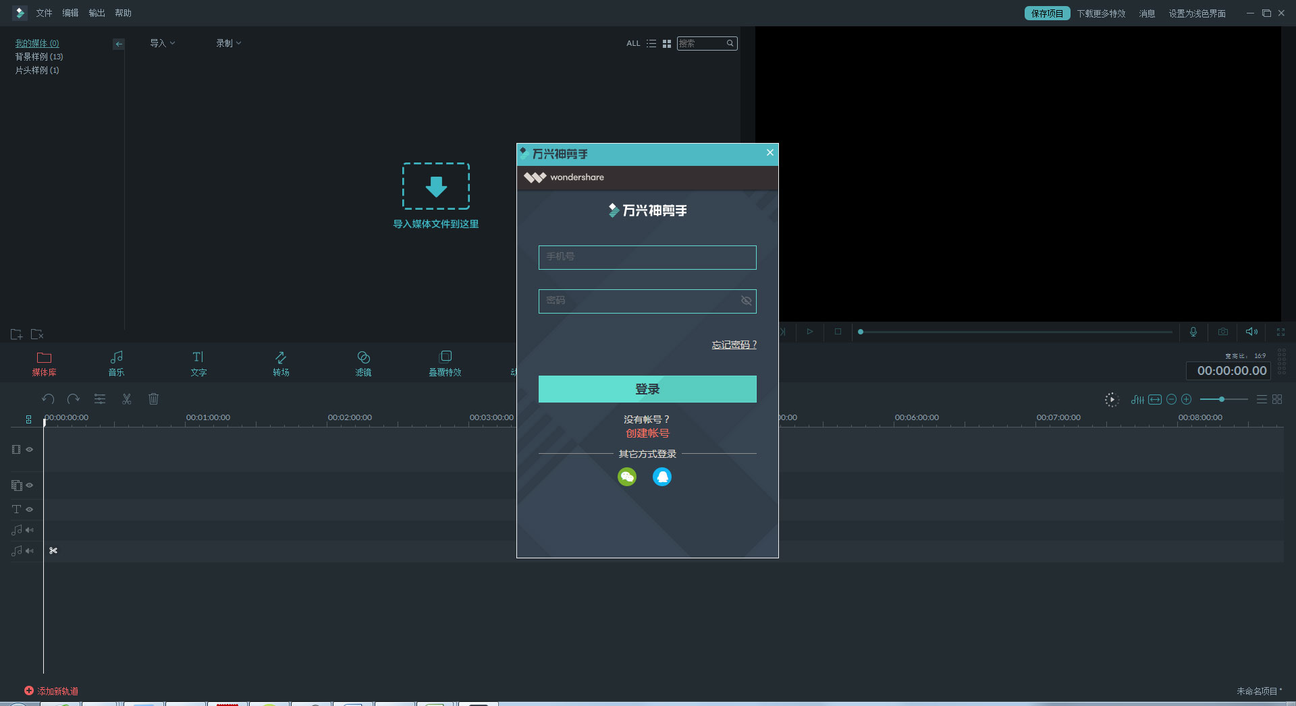This screenshot has height=706, width=1296.
Task: Log in with QQ icon
Action: 662,477
